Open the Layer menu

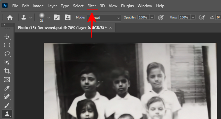52,6
